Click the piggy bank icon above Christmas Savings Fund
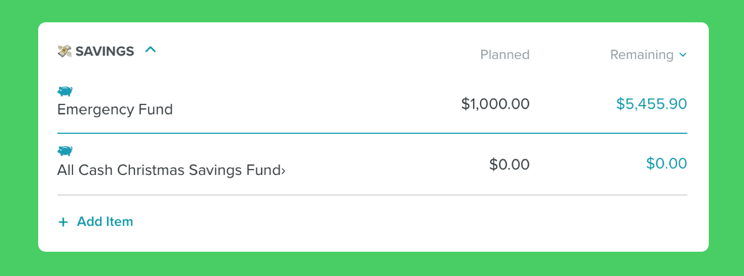Viewport: 744px width, 276px height. pos(65,151)
